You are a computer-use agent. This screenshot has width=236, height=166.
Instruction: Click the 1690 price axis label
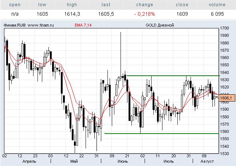(x=224, y=36)
